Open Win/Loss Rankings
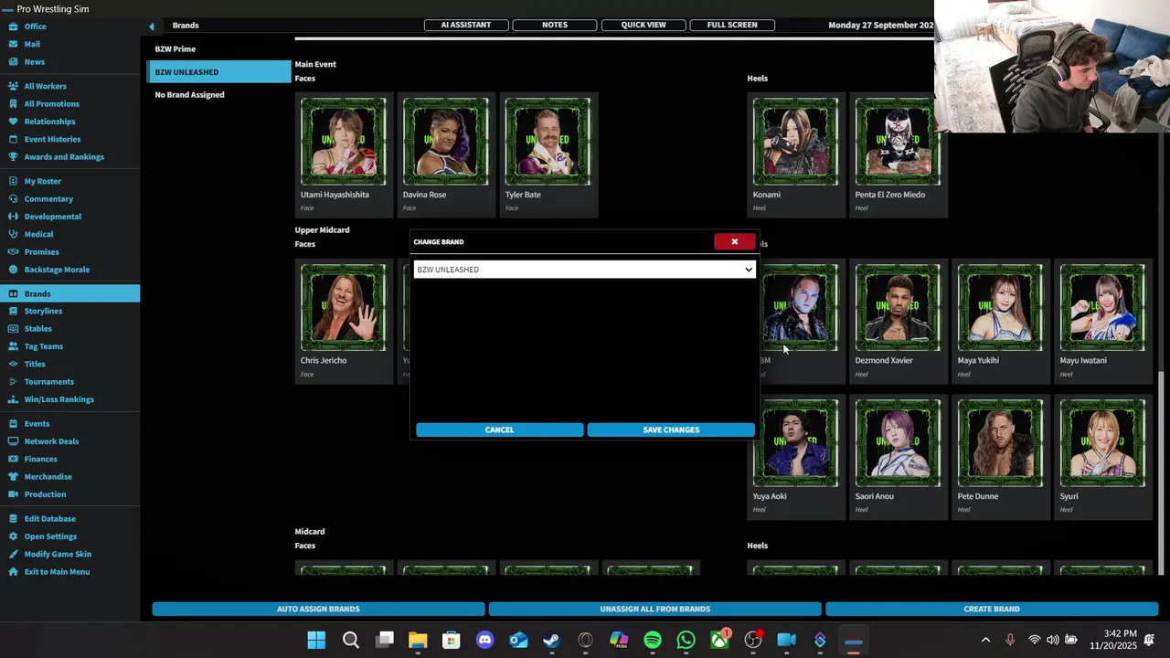The height and width of the screenshot is (658, 1170). tap(58, 399)
